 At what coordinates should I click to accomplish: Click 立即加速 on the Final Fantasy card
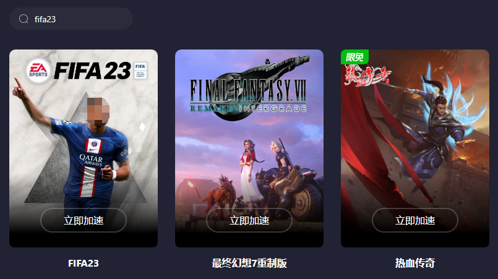point(249,220)
